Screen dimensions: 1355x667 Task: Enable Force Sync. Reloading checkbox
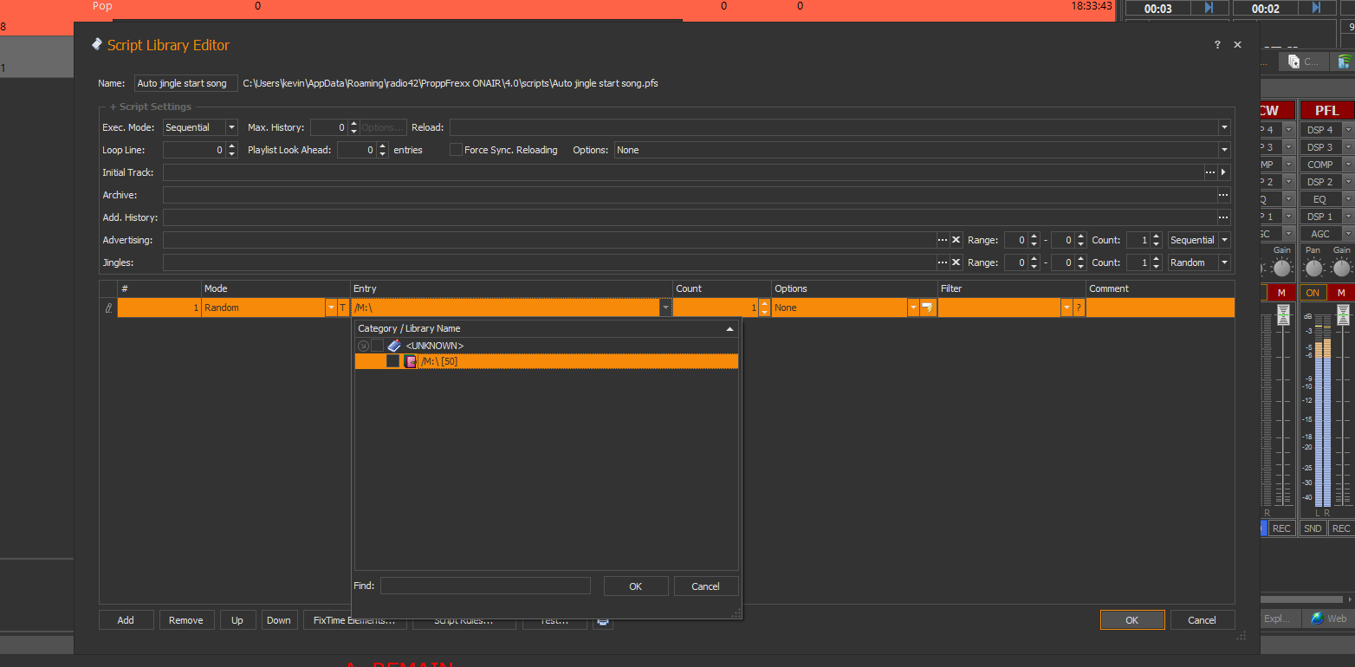click(456, 150)
